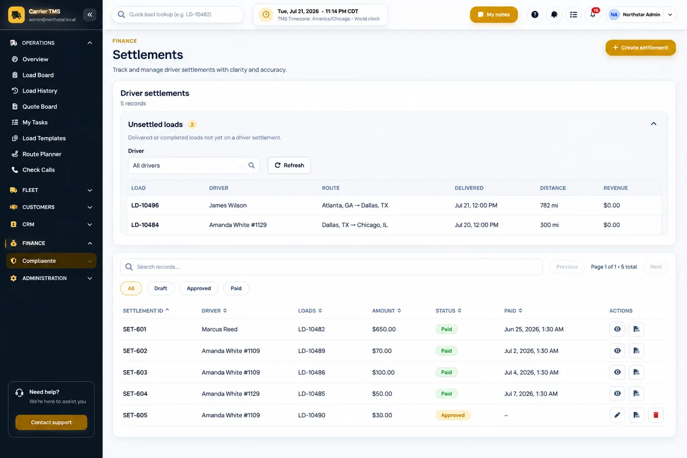Sort by Driver column header in settlements table

tap(214, 311)
